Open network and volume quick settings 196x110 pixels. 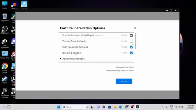pos(179,107)
